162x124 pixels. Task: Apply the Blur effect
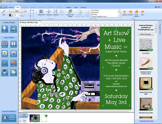(x=143, y=13)
